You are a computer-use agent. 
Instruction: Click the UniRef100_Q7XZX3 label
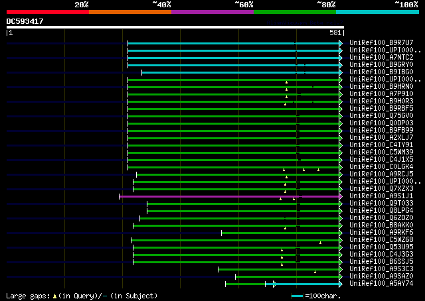point(381,189)
